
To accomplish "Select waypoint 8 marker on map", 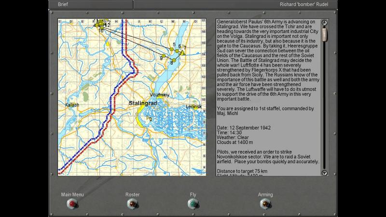I will (x=174, y=60).
